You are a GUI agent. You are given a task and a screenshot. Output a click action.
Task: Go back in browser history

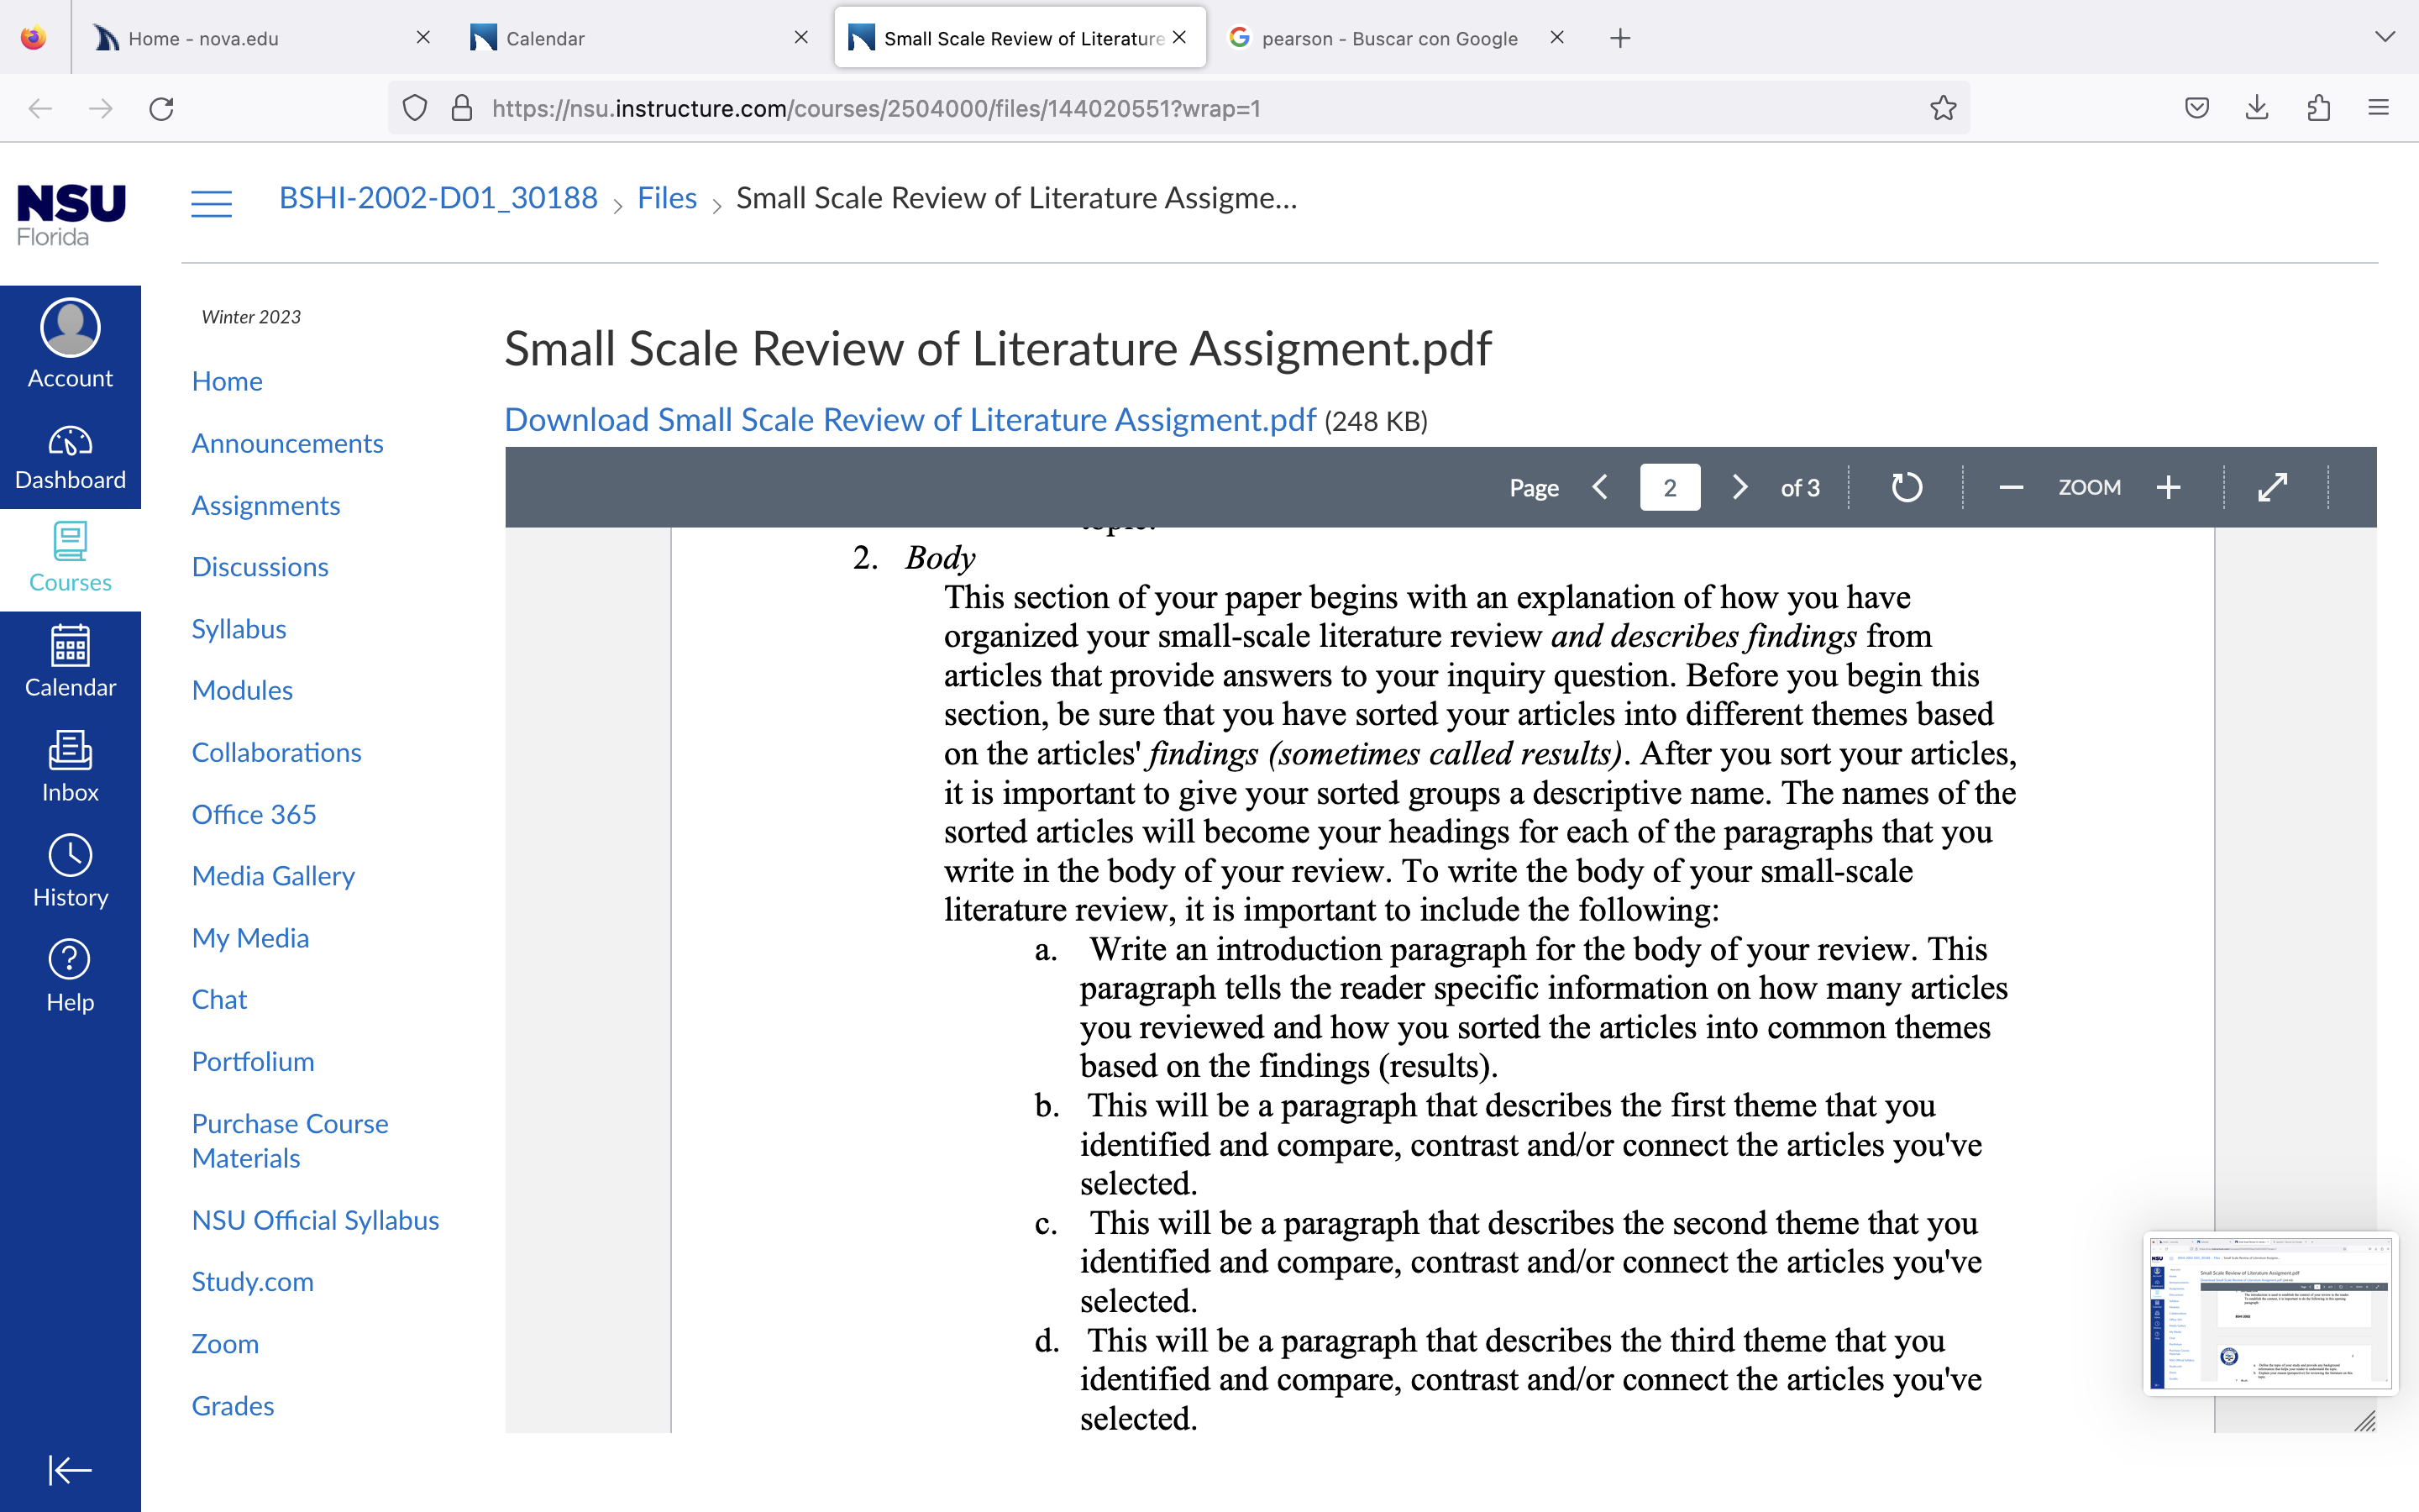coord(40,108)
